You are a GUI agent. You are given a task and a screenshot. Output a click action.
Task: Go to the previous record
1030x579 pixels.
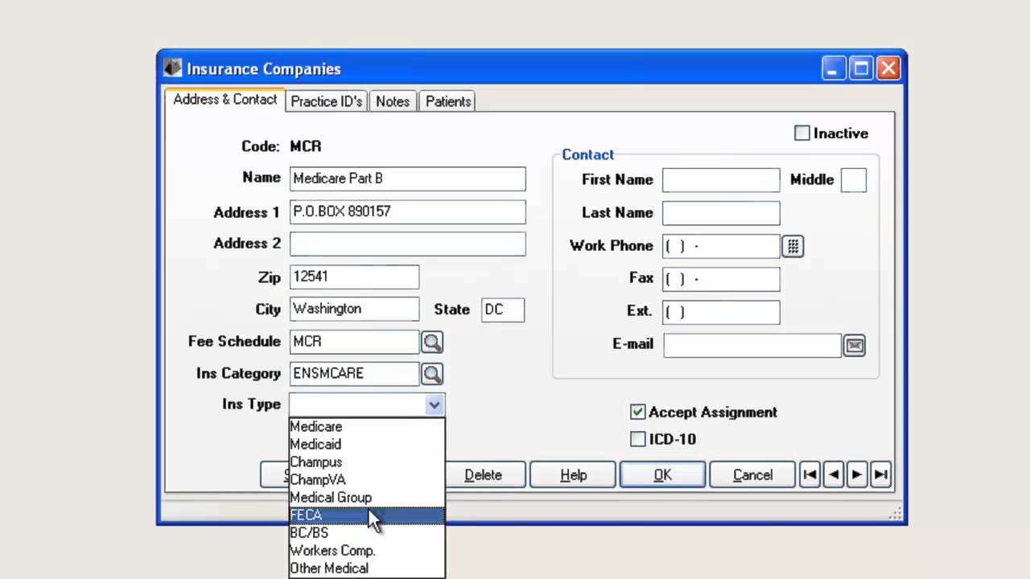point(834,474)
